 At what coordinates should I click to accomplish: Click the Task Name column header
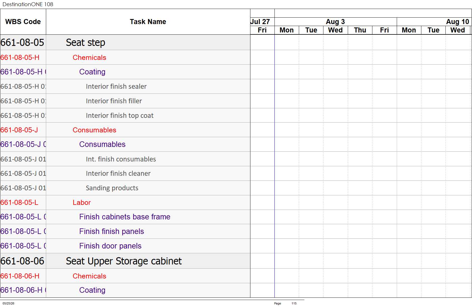148,22
